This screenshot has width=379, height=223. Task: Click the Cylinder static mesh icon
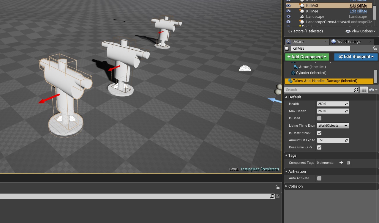[293, 73]
